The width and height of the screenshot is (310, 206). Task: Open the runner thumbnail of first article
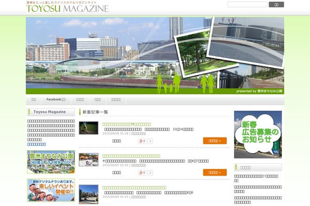[x=88, y=128]
